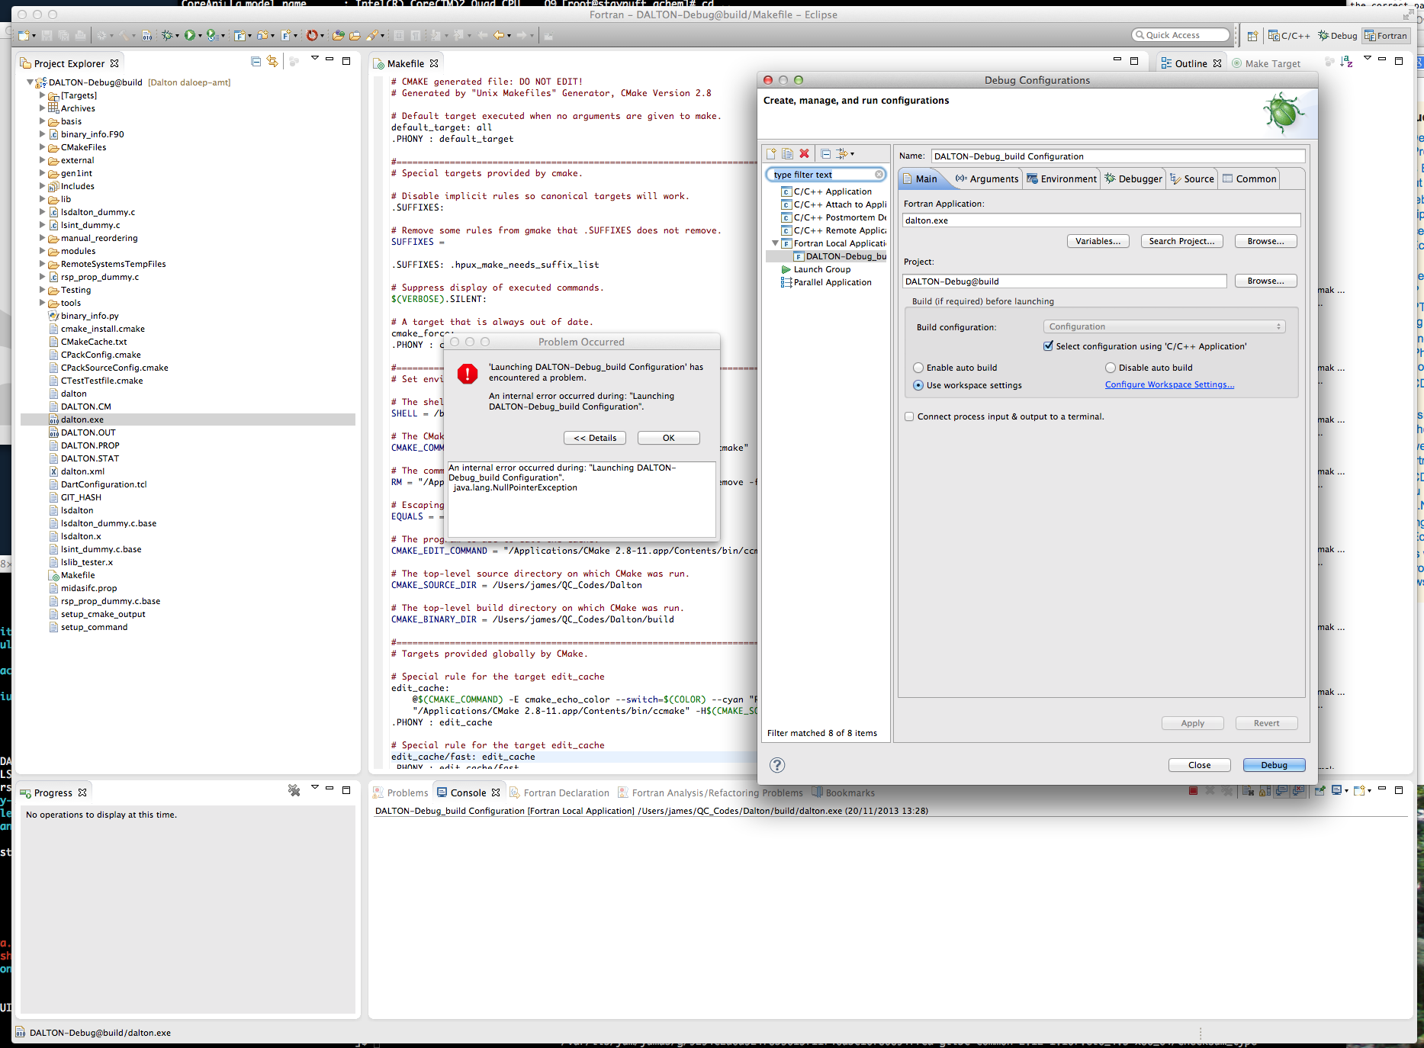Switch to the Fortran perspective button
The width and height of the screenshot is (1424, 1048).
(1386, 36)
